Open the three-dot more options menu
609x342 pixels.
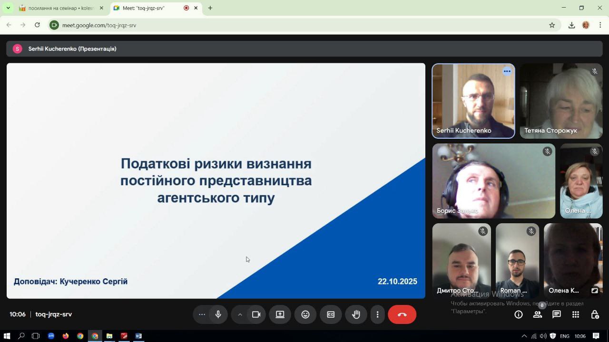click(x=377, y=314)
